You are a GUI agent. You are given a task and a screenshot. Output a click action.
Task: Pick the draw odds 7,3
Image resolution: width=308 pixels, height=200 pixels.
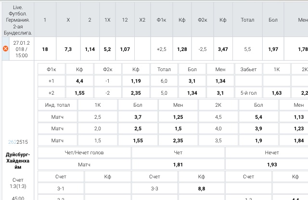click(x=68, y=49)
